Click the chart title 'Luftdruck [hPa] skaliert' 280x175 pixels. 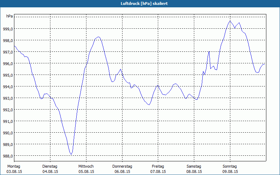pos(144,3)
